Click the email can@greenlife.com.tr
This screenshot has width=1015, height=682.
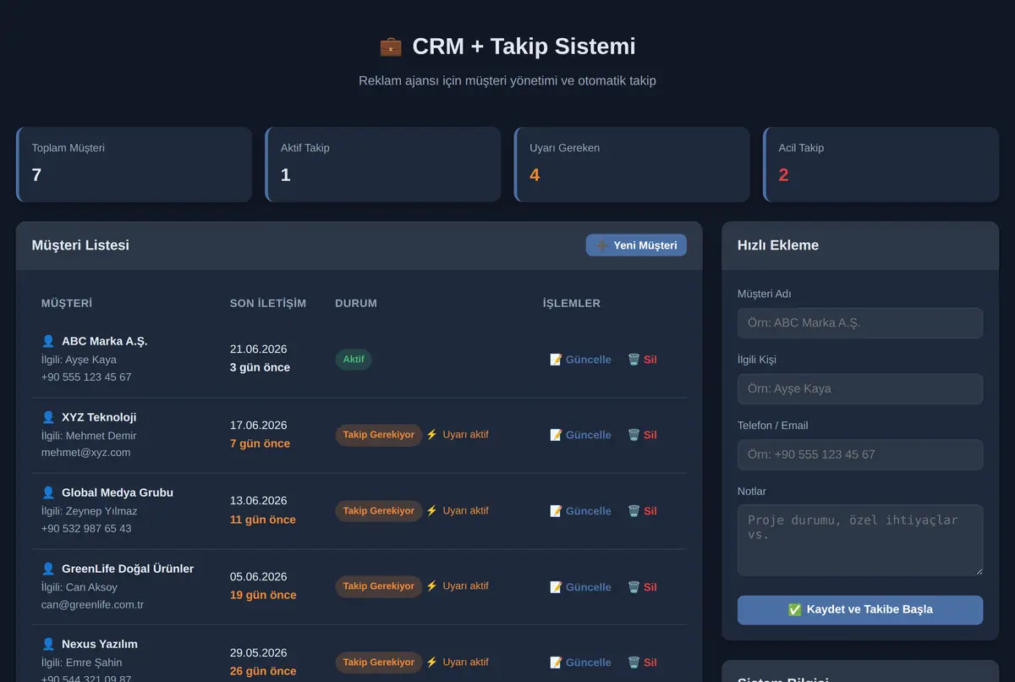[92, 605]
